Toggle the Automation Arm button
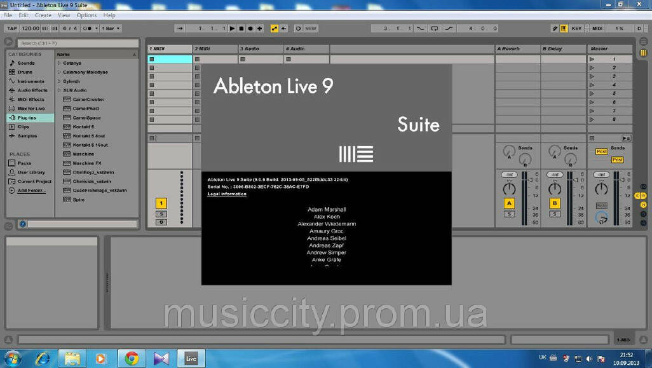 coord(275,28)
